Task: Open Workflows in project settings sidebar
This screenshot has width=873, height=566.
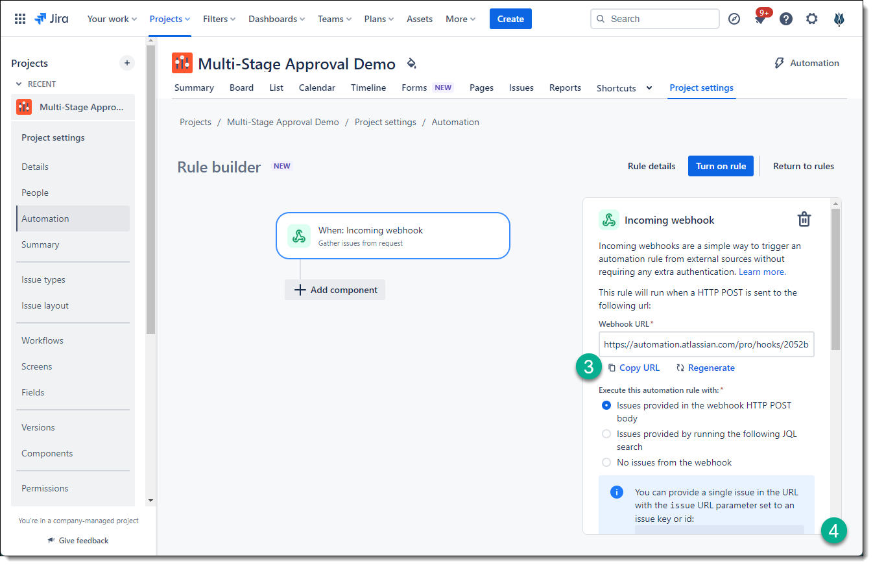Action: coord(42,340)
